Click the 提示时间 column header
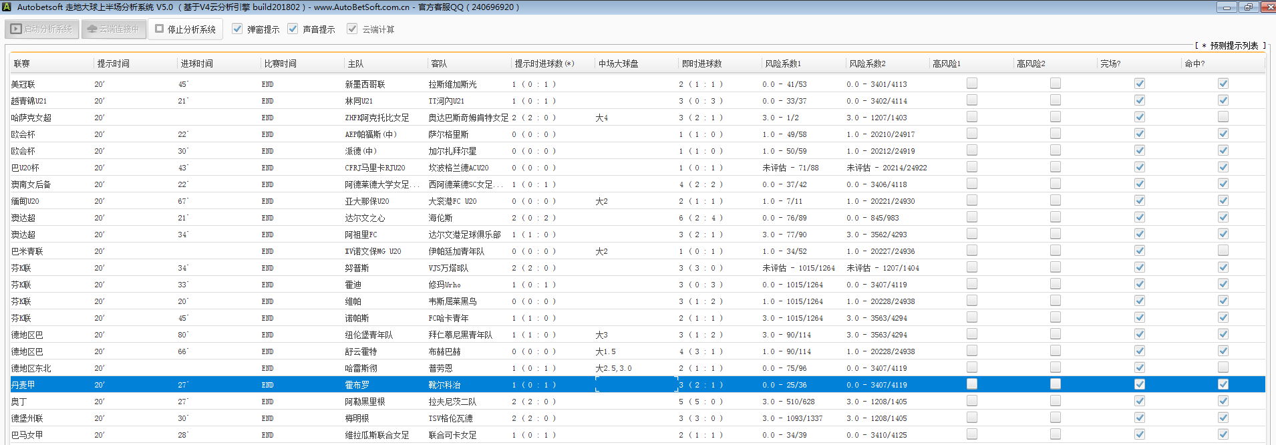This screenshot has height=445, width=1276. coord(114,64)
